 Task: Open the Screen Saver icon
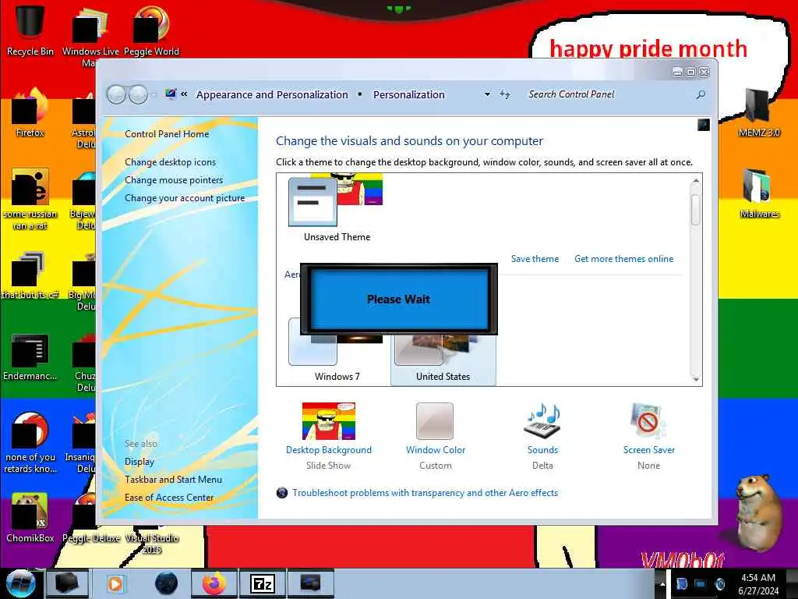(648, 421)
